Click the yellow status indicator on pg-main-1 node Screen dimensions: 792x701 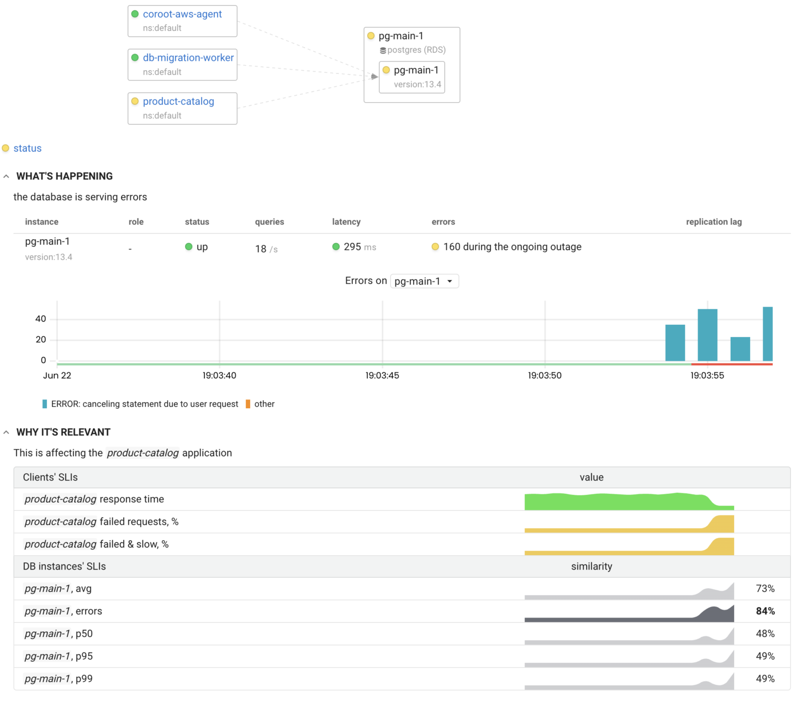click(x=371, y=36)
